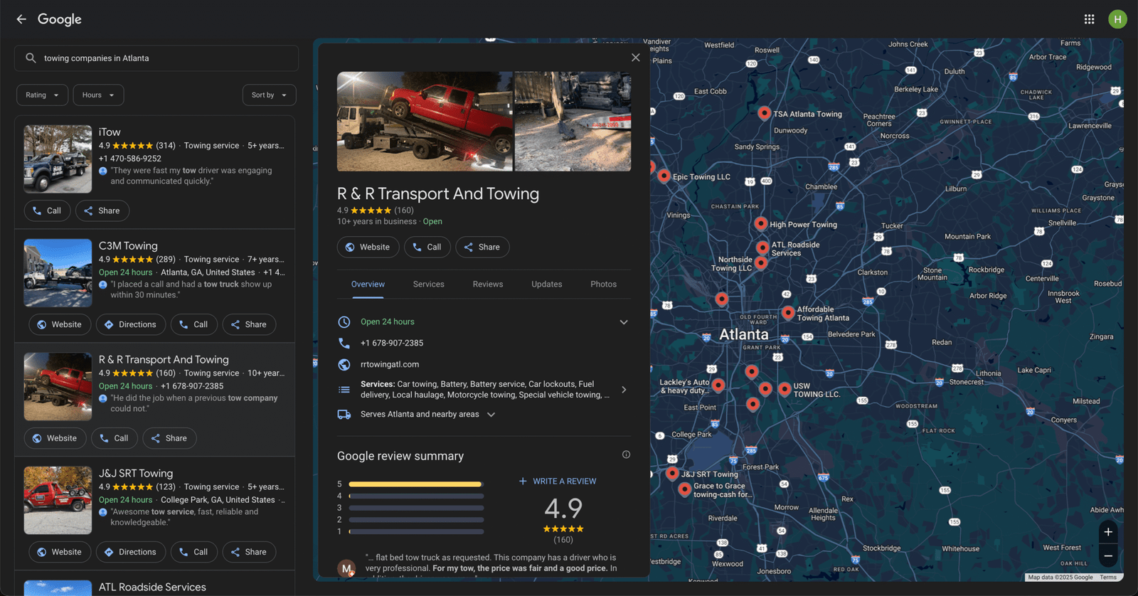Click reviewer avatar M in review snippet
Screen dimensions: 1138x596
pos(346,568)
